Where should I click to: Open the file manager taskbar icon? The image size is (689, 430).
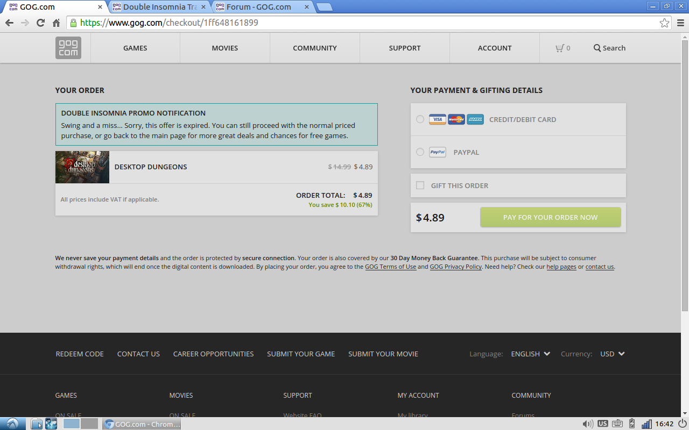pyautogui.click(x=37, y=424)
